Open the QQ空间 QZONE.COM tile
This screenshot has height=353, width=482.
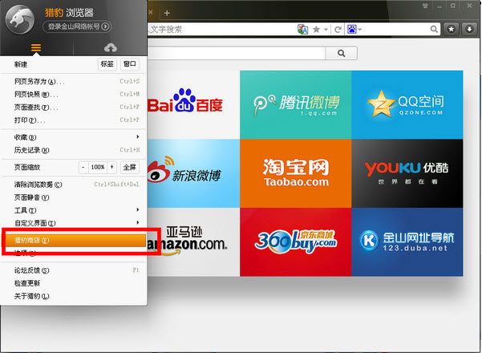[407, 104]
